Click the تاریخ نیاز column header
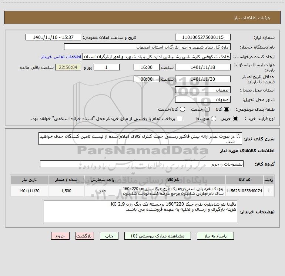Image resolution: width=285 pixels, height=276 pixels. (x=29, y=180)
